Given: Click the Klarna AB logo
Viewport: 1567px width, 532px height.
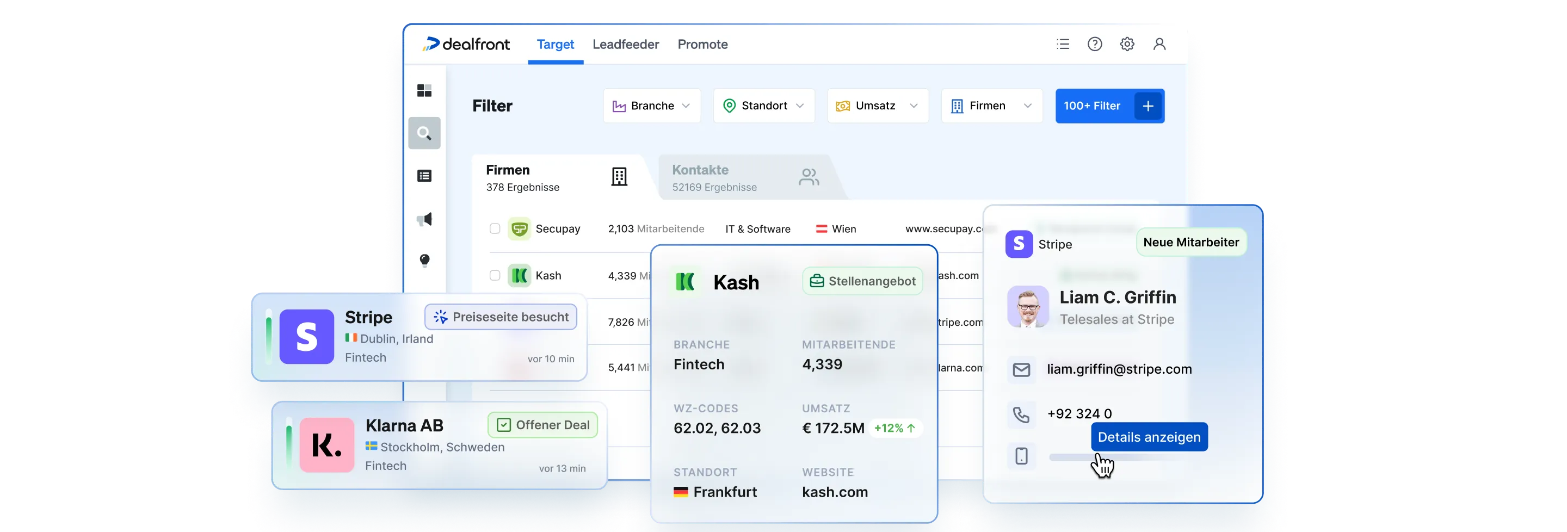Looking at the screenshot, I should 326,445.
